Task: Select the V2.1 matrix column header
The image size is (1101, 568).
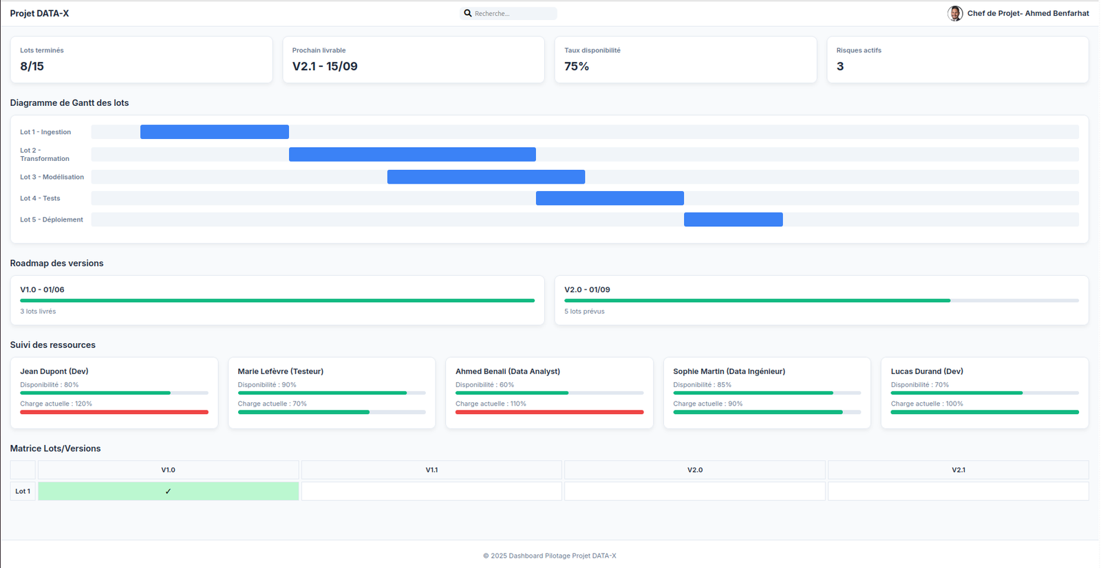Action: point(958,470)
